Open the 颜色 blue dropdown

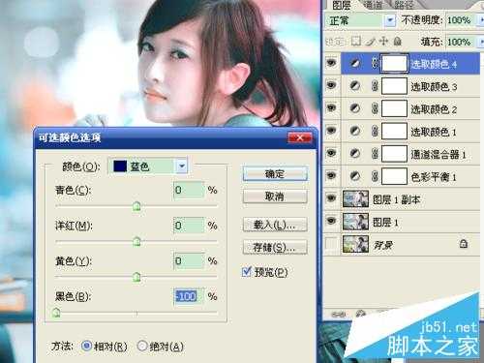click(182, 166)
